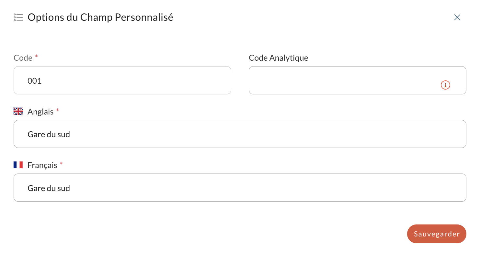Click the required asterisk beside Anglais
The width and height of the screenshot is (480, 253).
58,110
